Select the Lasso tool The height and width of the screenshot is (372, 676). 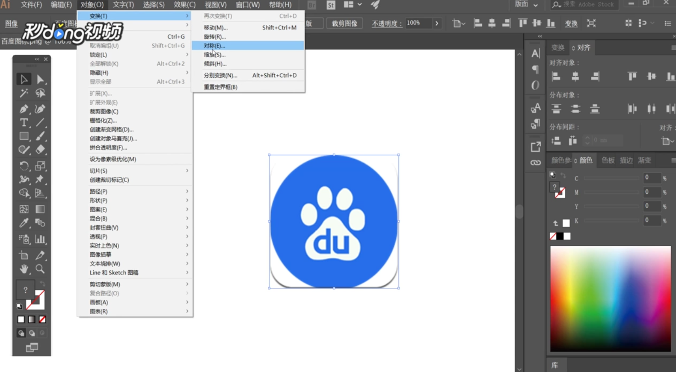coord(40,93)
